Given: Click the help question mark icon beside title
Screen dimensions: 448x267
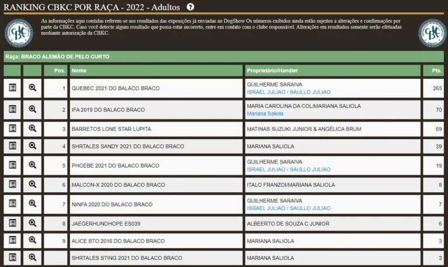Looking at the screenshot, I should (190, 7).
